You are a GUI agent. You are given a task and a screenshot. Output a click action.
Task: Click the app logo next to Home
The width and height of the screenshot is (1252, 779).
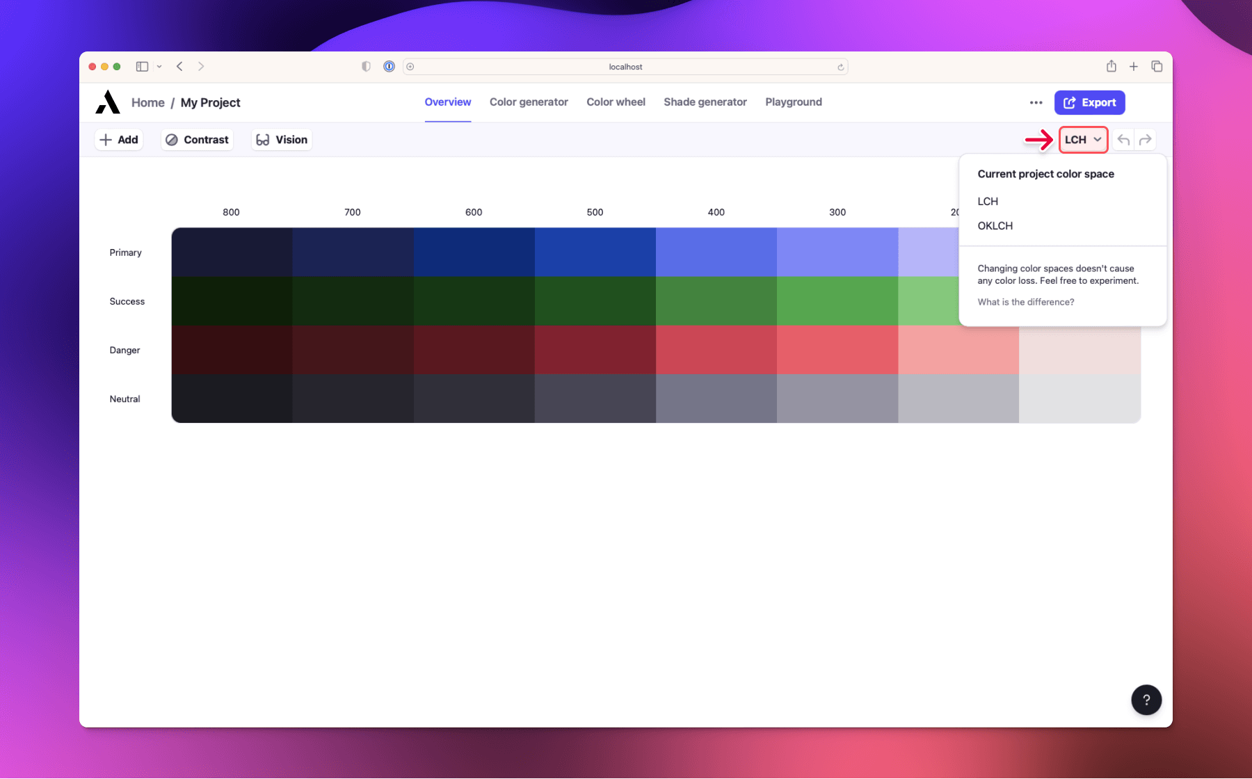click(107, 102)
